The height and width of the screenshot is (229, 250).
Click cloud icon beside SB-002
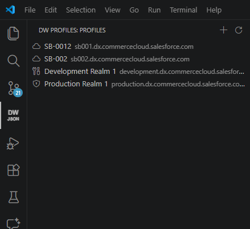click(36, 59)
